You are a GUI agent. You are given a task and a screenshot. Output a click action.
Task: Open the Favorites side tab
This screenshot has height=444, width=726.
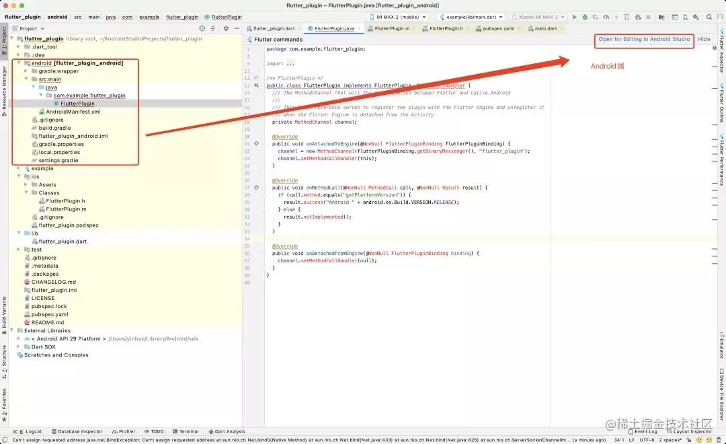[x=4, y=405]
